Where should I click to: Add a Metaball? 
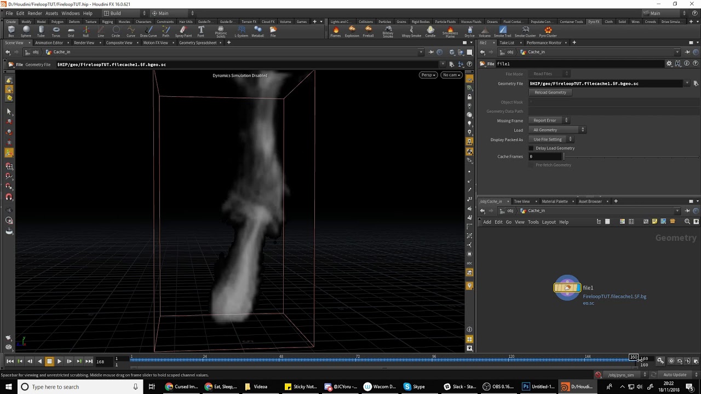click(258, 32)
